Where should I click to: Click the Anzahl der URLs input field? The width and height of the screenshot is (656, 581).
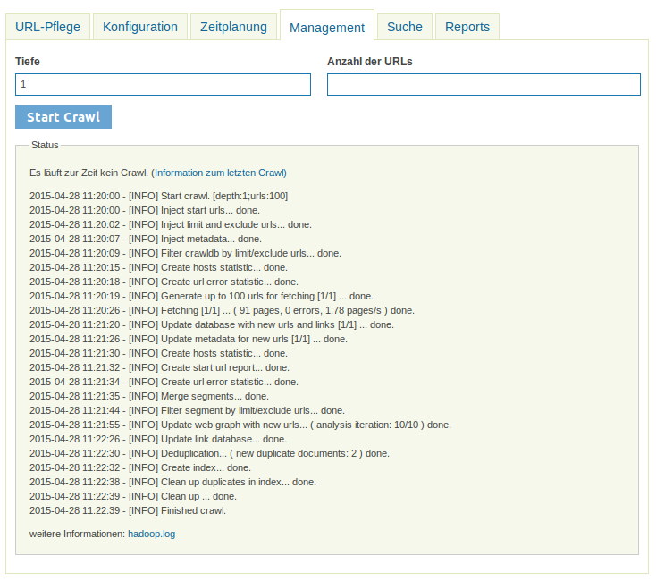[x=484, y=84]
